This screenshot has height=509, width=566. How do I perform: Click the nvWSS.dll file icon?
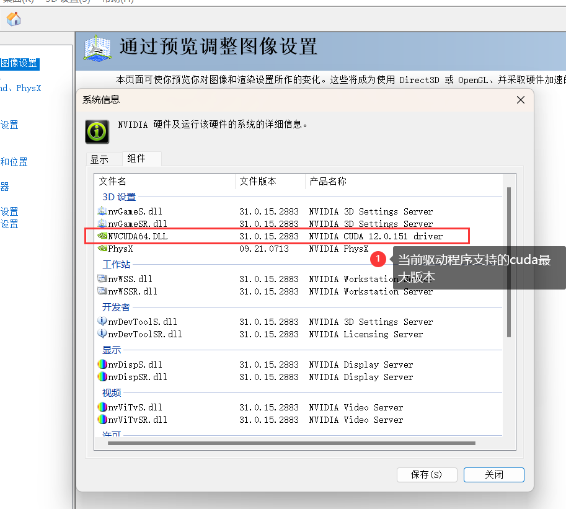102,279
